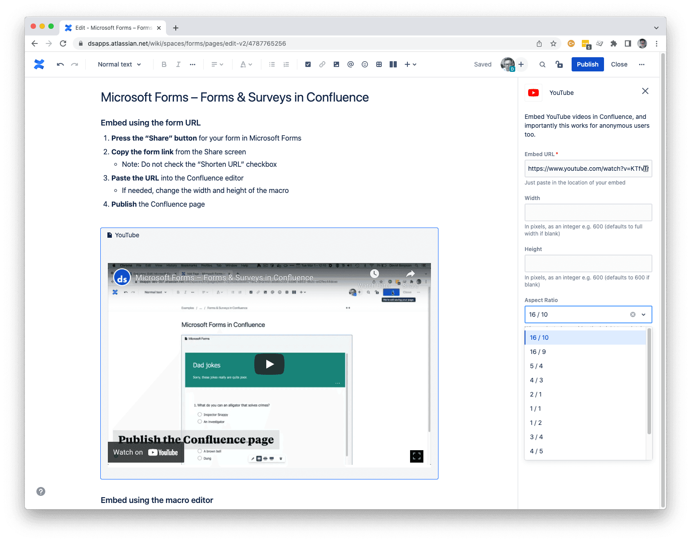Open the text alignment dropdown

pyautogui.click(x=217, y=64)
